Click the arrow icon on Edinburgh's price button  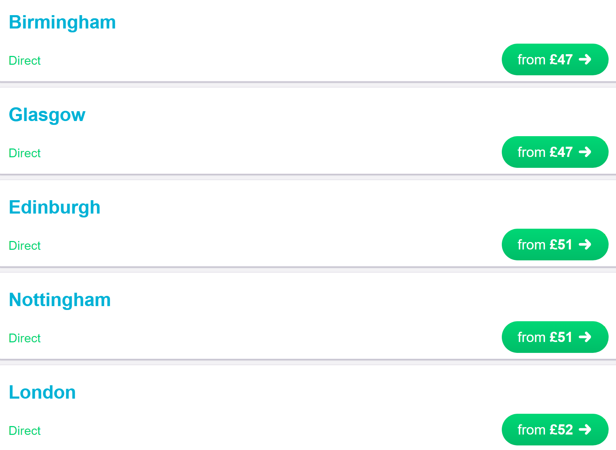[x=585, y=245]
